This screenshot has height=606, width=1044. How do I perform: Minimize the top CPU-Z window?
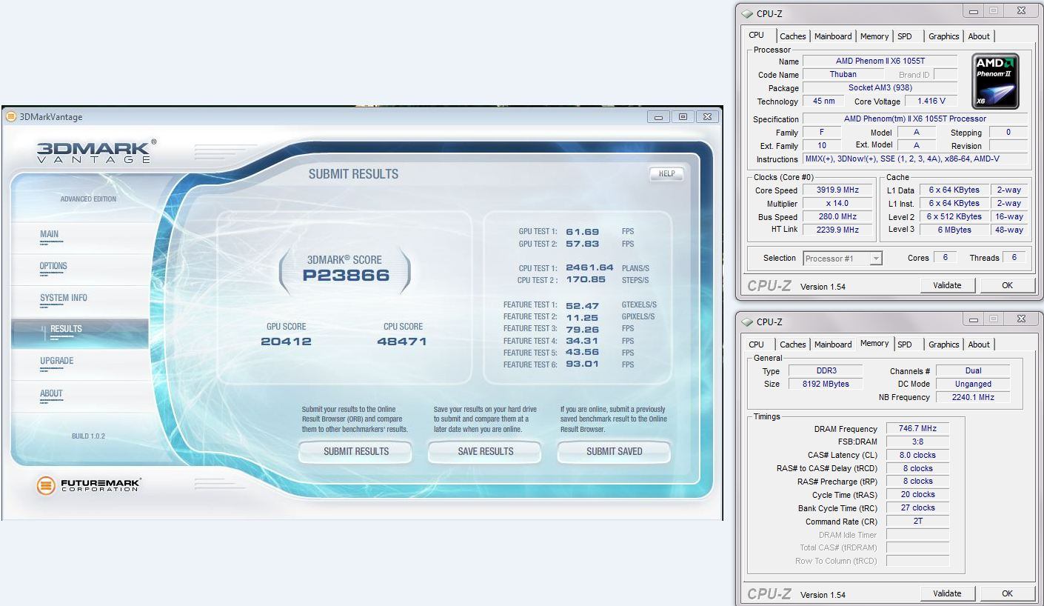[x=974, y=10]
